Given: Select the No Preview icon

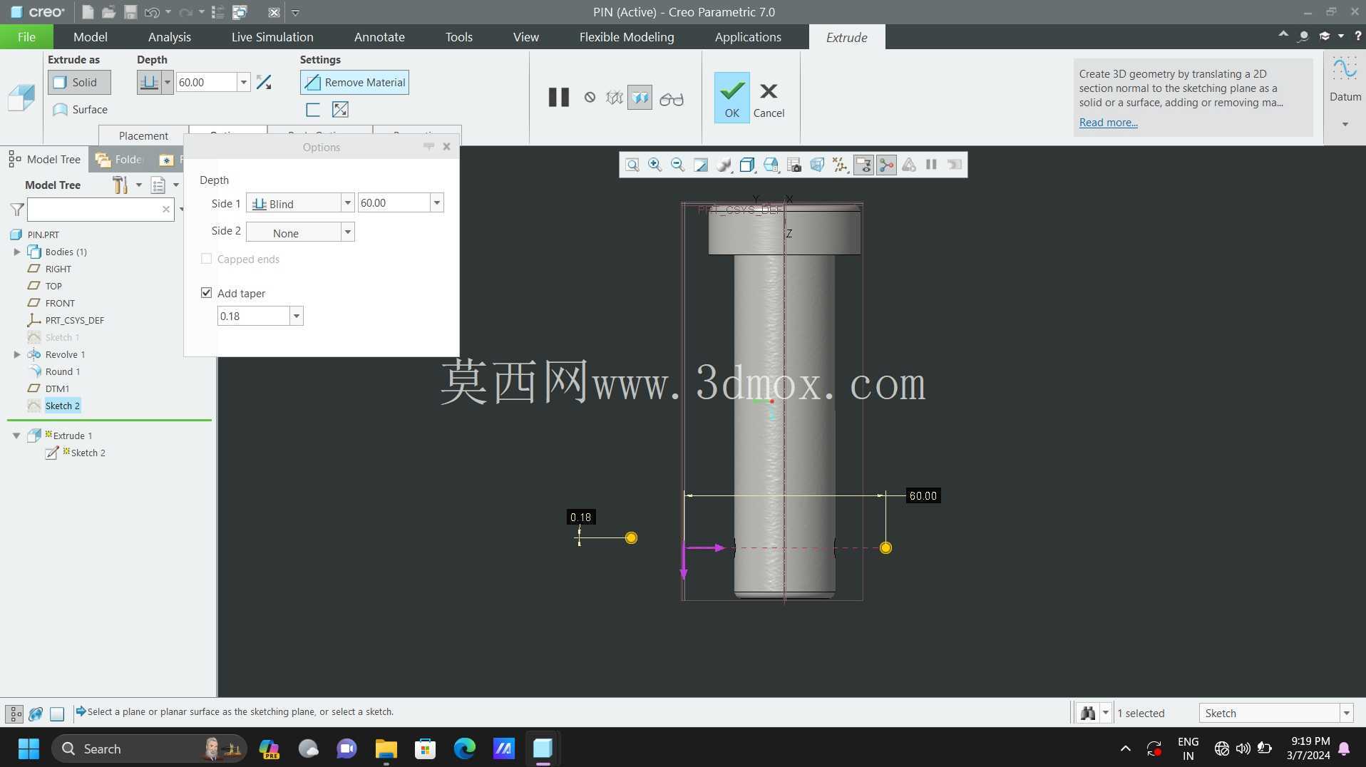Looking at the screenshot, I should (590, 98).
